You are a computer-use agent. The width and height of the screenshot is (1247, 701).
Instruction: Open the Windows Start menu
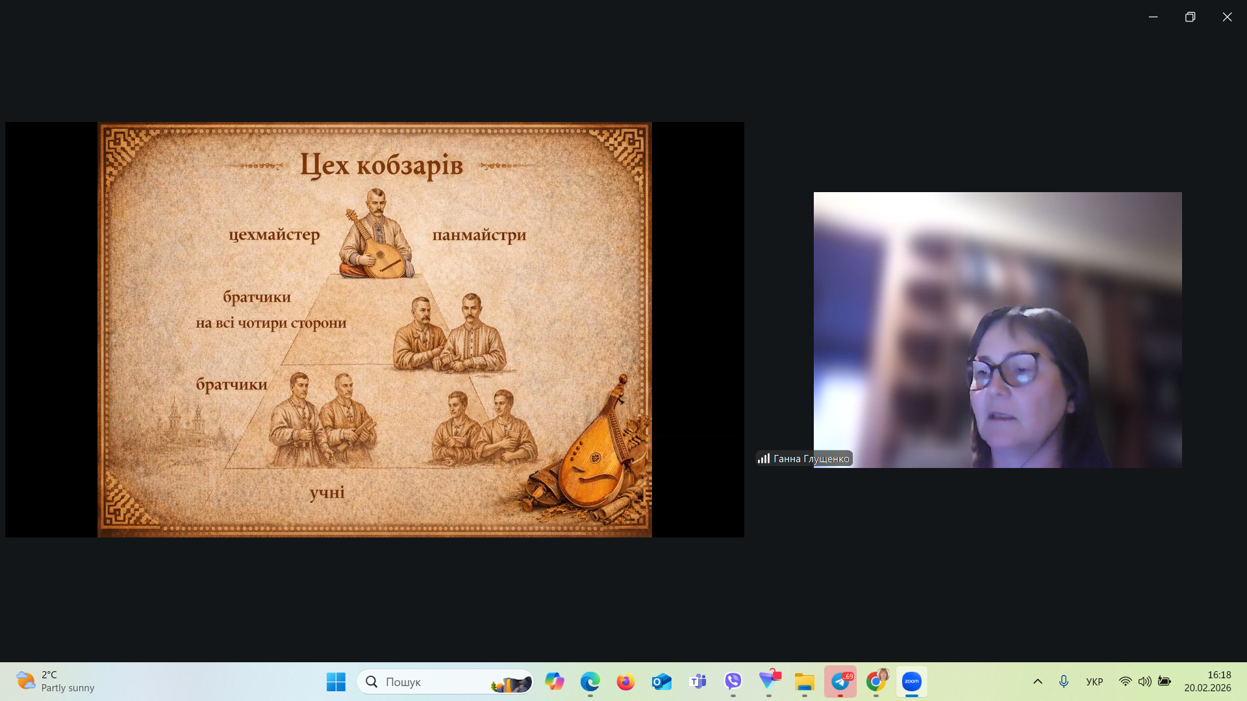[336, 682]
